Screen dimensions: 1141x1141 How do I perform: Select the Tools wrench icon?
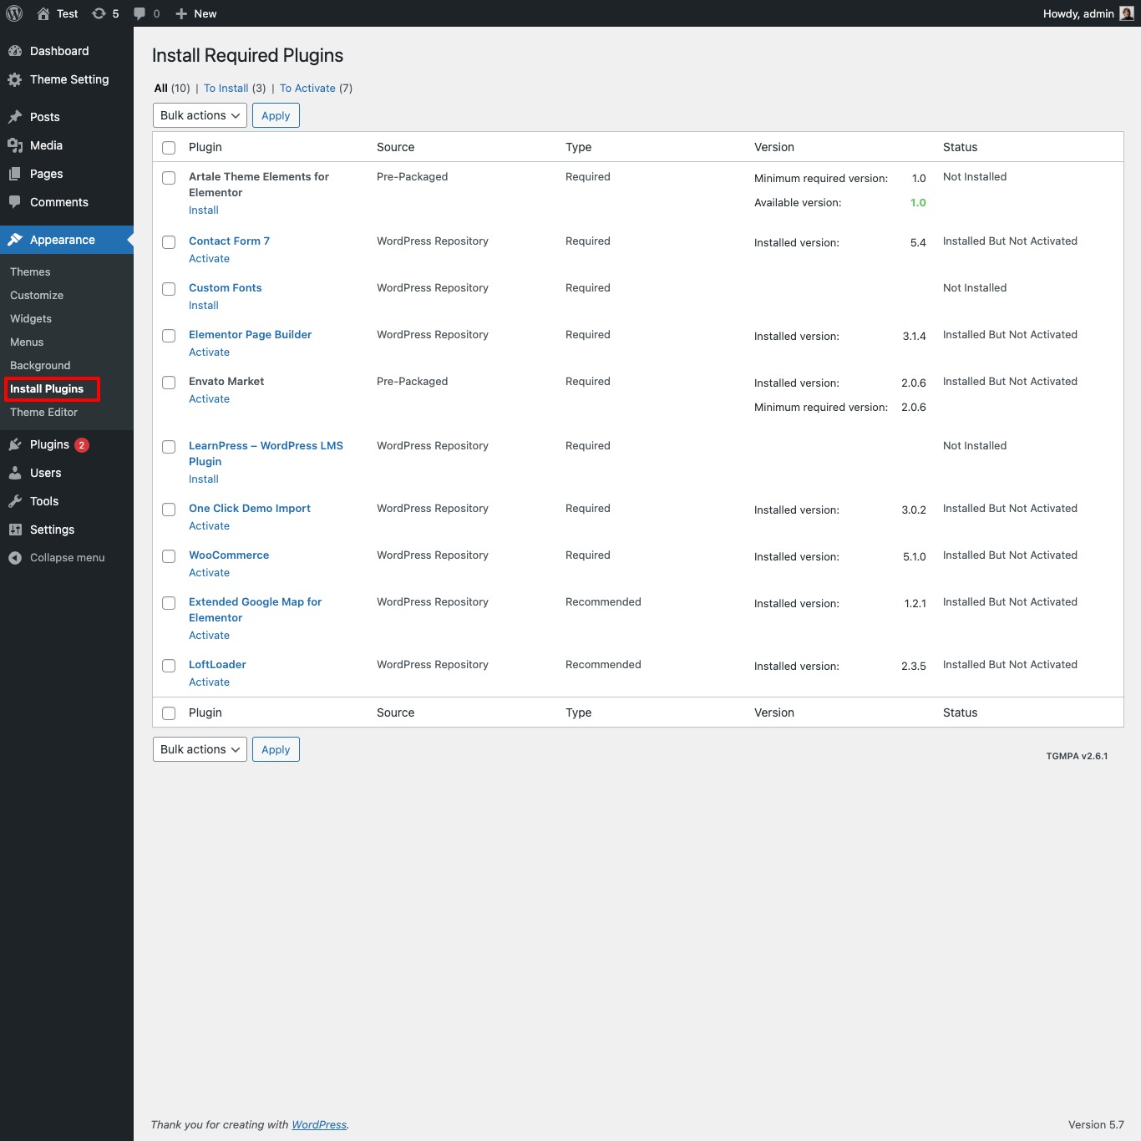click(x=15, y=501)
